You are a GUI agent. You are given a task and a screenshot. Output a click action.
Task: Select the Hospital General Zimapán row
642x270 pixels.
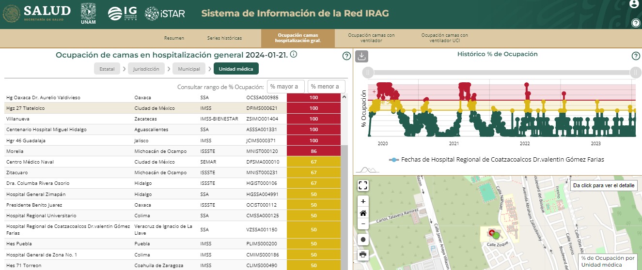[x=173, y=194]
